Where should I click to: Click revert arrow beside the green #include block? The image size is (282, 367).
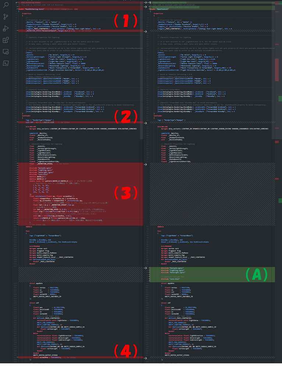tap(145, 268)
